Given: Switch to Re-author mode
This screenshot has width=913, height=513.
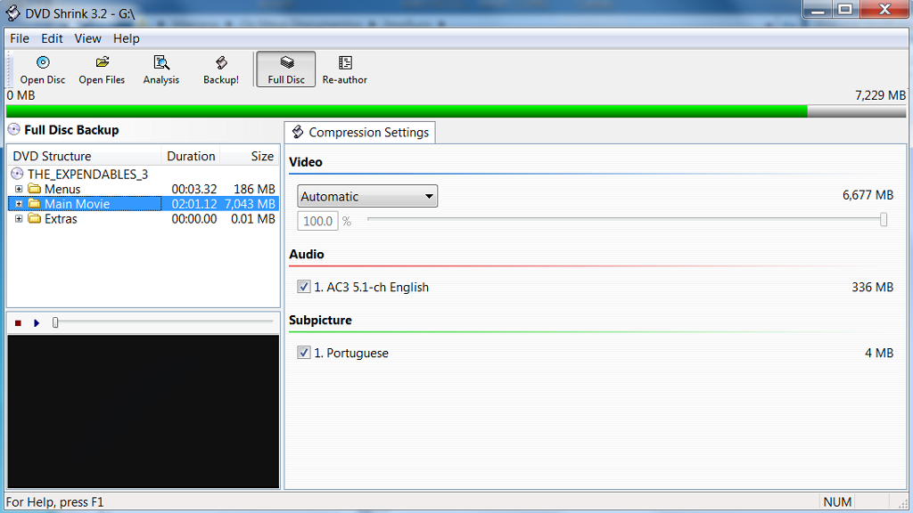Looking at the screenshot, I should pos(345,69).
